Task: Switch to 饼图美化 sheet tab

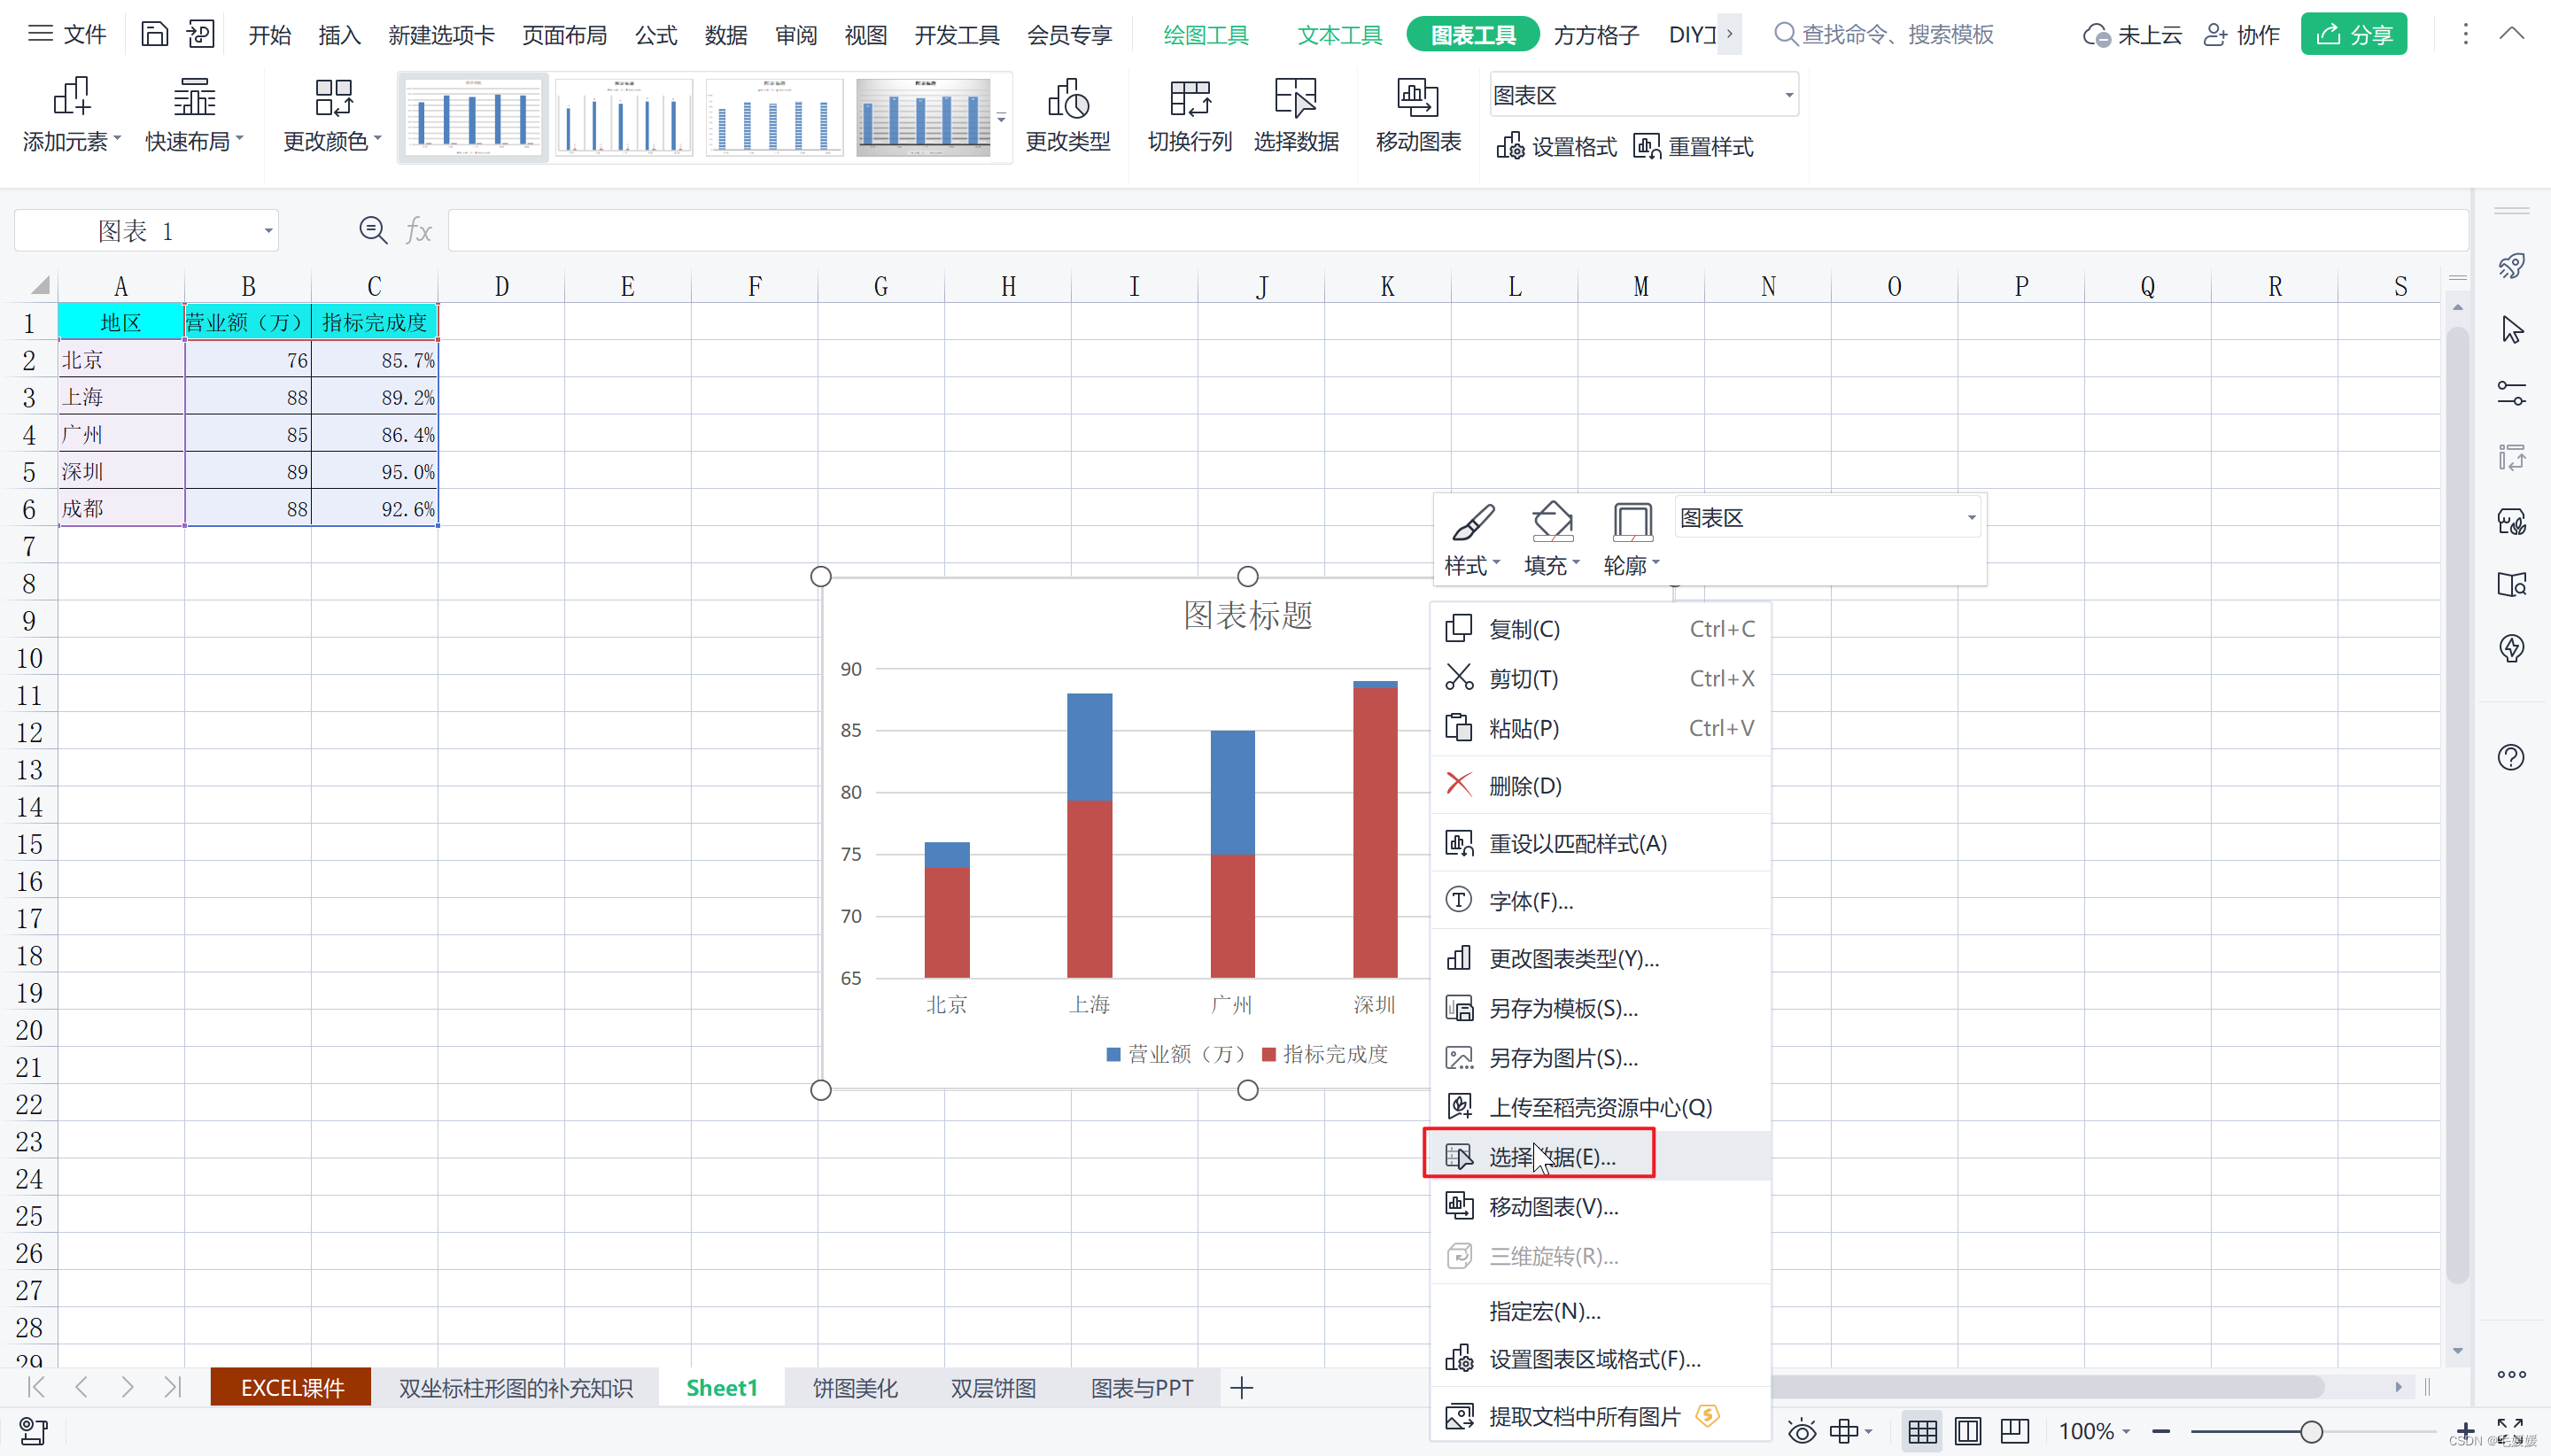Action: [854, 1388]
